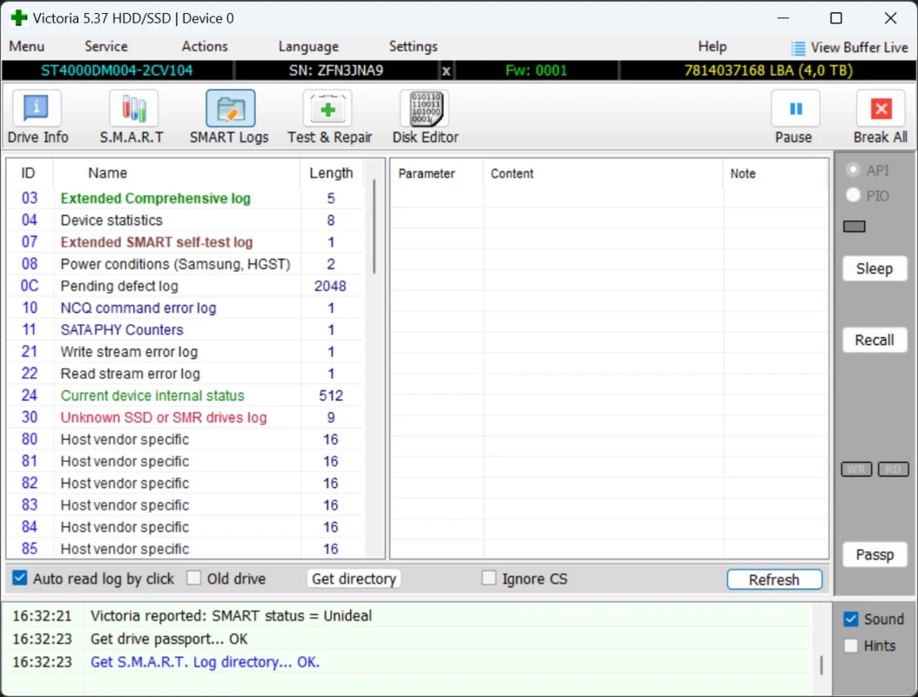Enable the Hints checkbox

(851, 646)
